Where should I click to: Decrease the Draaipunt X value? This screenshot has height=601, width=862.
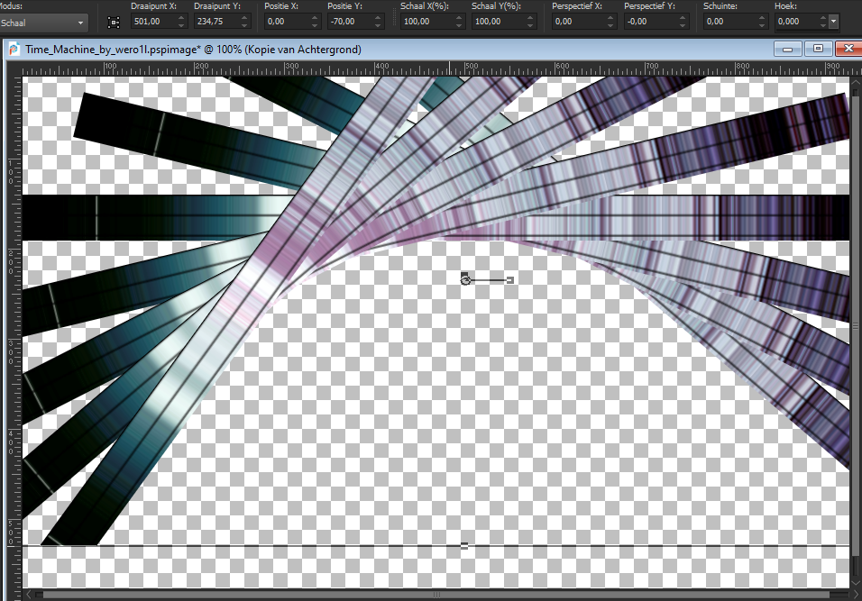[182, 25]
